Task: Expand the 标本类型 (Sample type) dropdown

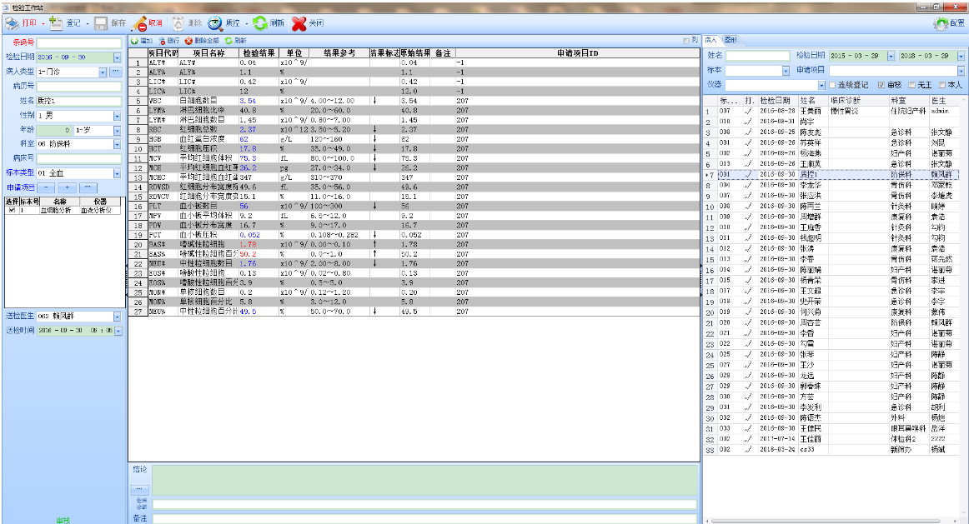Action: [x=118, y=173]
